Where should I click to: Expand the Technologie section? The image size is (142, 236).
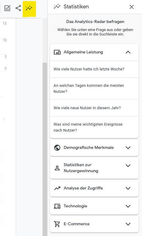point(128,206)
